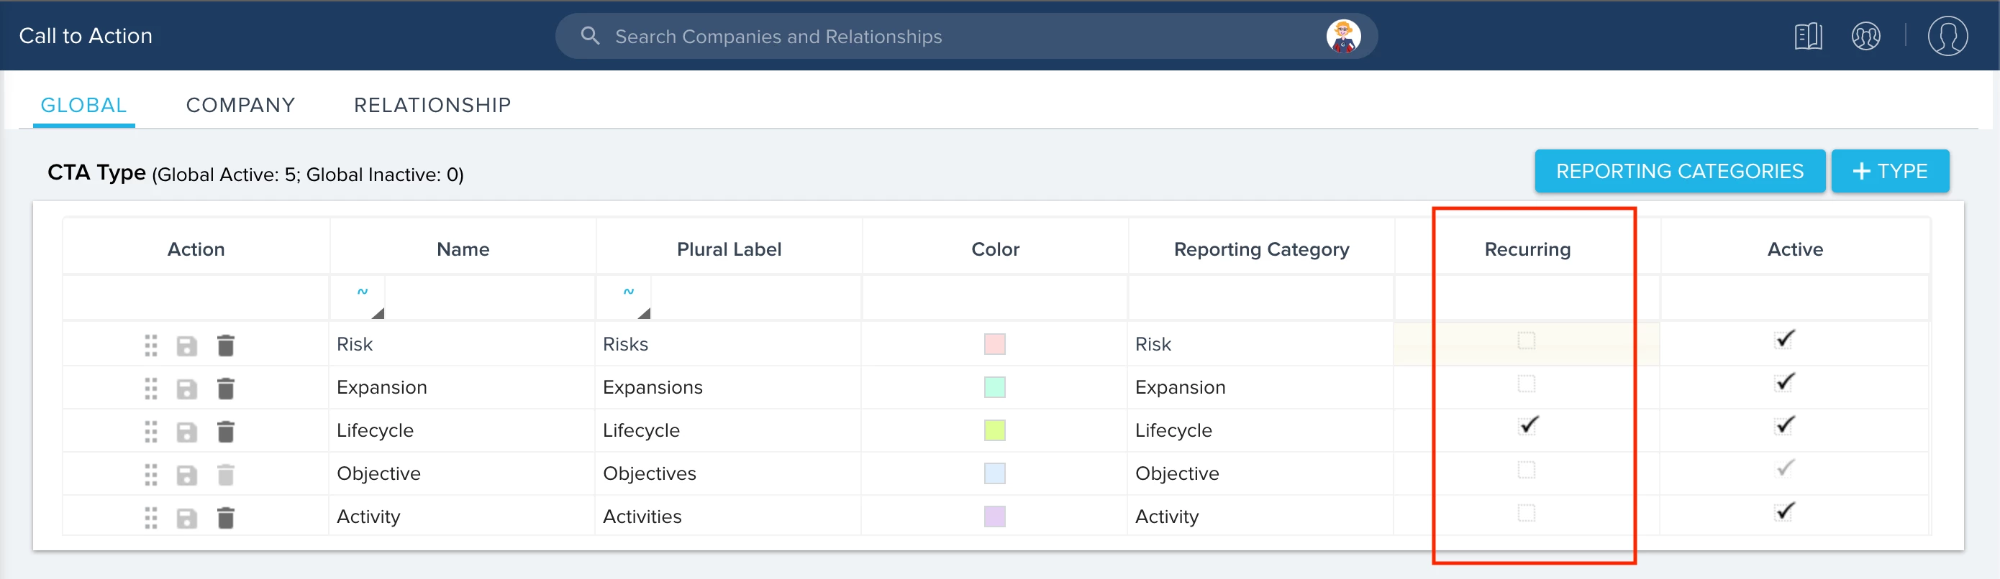Switch to the GLOBAL tab
The image size is (2000, 579).
pyautogui.click(x=83, y=106)
